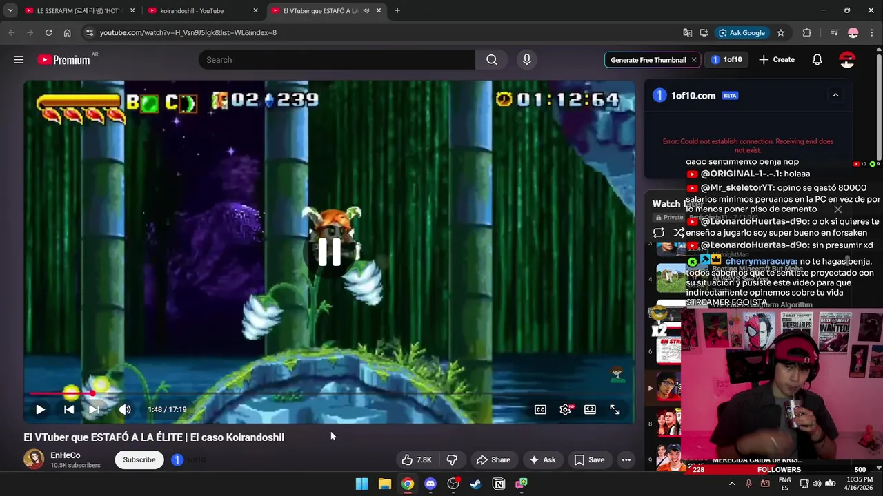Show hidden system tray icons chevron

pyautogui.click(x=732, y=484)
